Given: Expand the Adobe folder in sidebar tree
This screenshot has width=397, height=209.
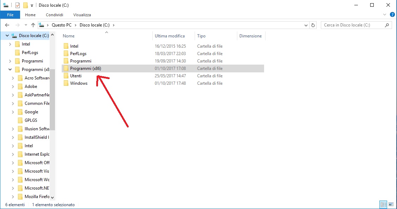Looking at the screenshot, I should pyautogui.click(x=13, y=86).
